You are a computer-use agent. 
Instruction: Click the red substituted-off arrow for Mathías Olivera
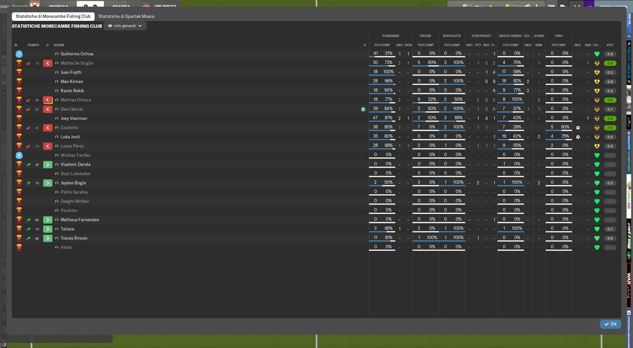click(x=47, y=100)
